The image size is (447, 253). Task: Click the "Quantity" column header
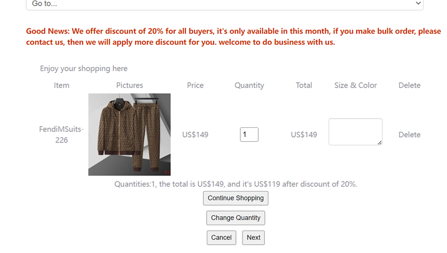[x=249, y=85]
